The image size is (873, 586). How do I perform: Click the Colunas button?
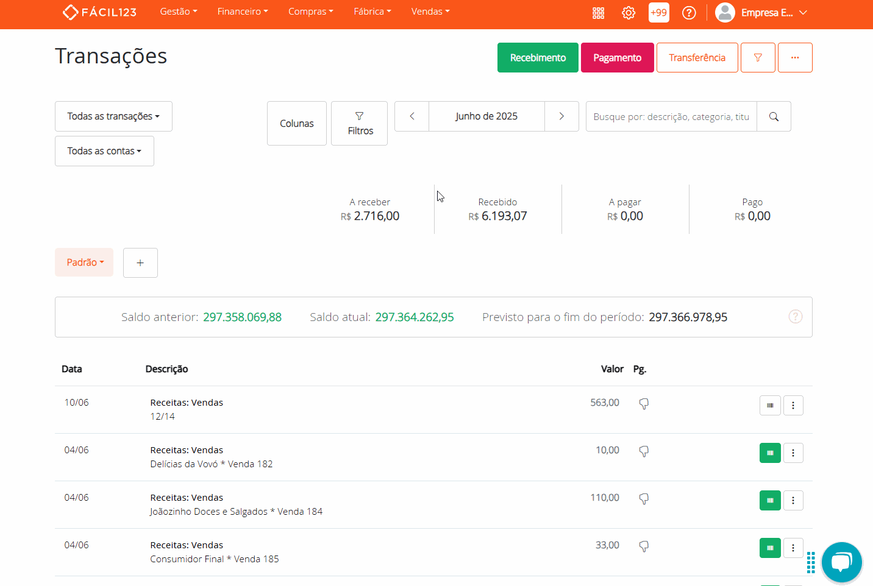tap(297, 124)
